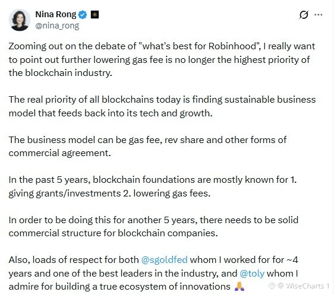This screenshot has height=295, width=334.
Task: Select the "Also, loads of respect" paragraph
Action: 153,273
